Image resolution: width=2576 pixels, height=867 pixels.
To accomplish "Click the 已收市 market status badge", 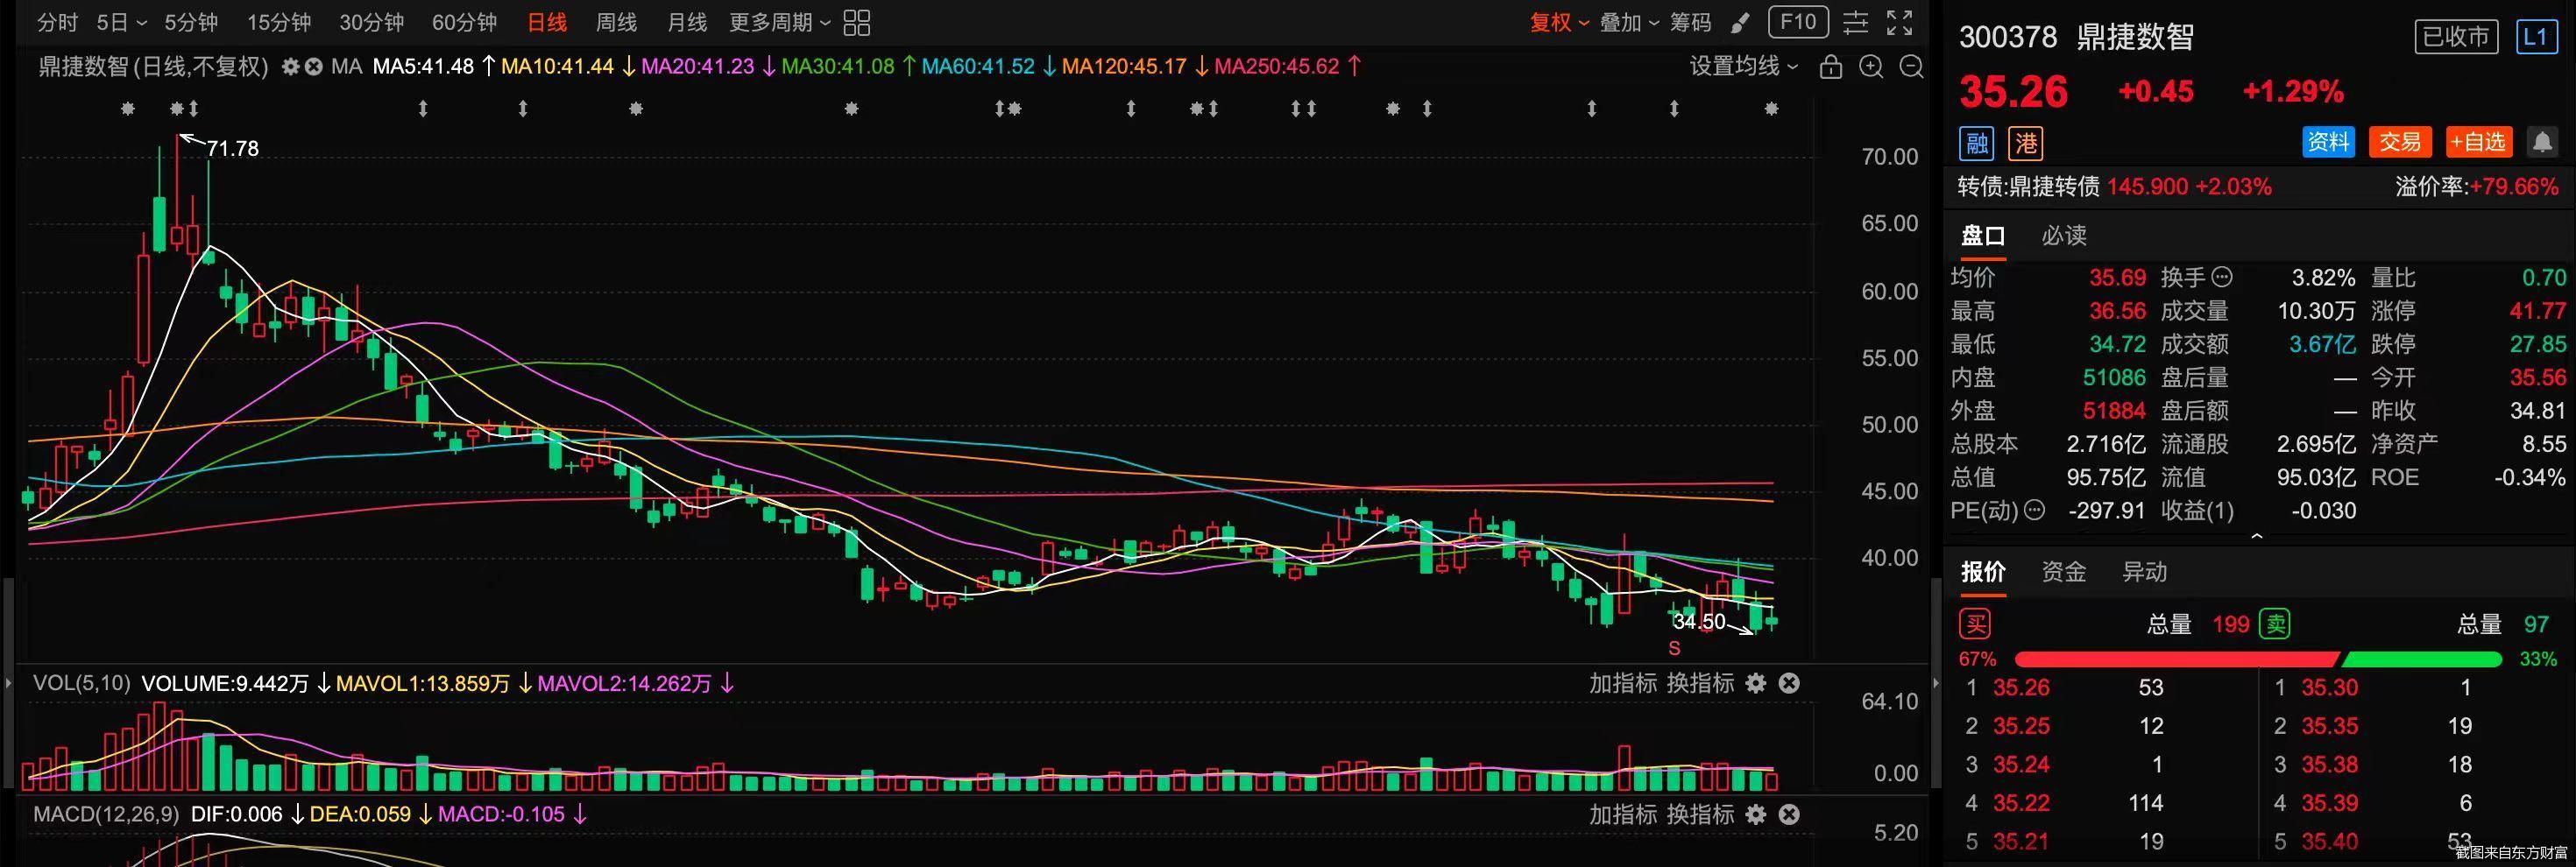I will 2456,37.
